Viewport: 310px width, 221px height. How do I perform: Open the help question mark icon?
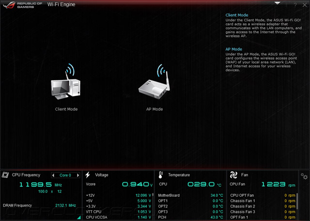coord(295,5)
